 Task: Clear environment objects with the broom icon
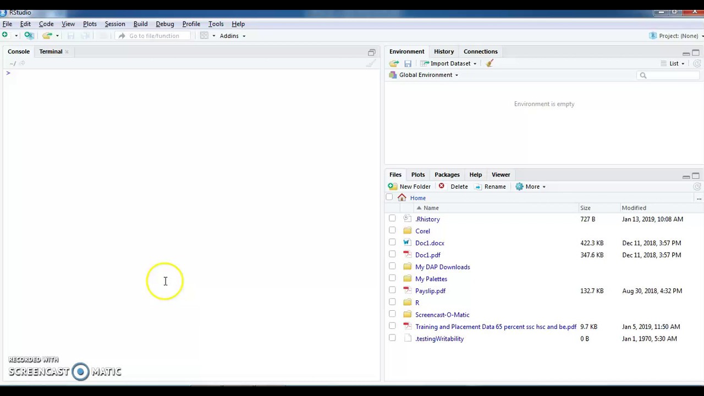[x=490, y=63]
